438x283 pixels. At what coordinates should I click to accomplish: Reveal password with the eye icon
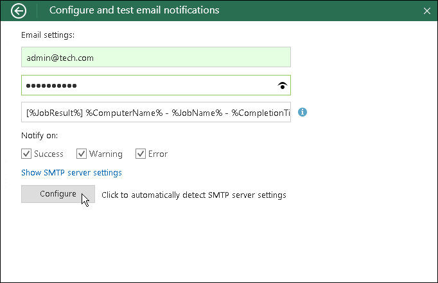click(282, 85)
